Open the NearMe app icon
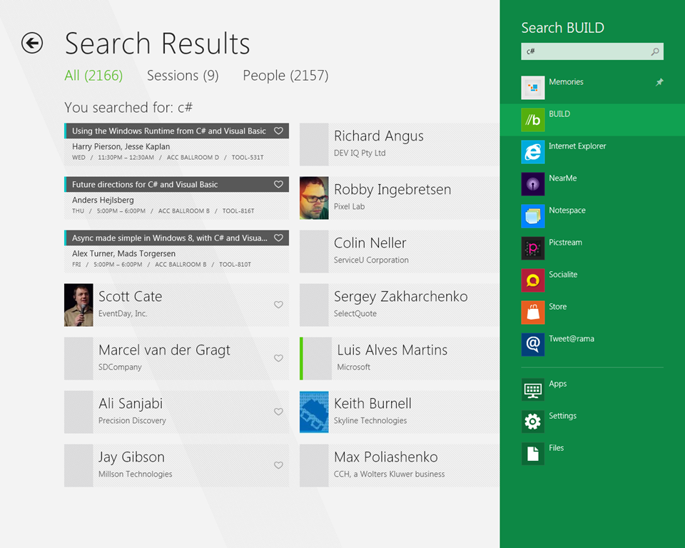 (532, 184)
